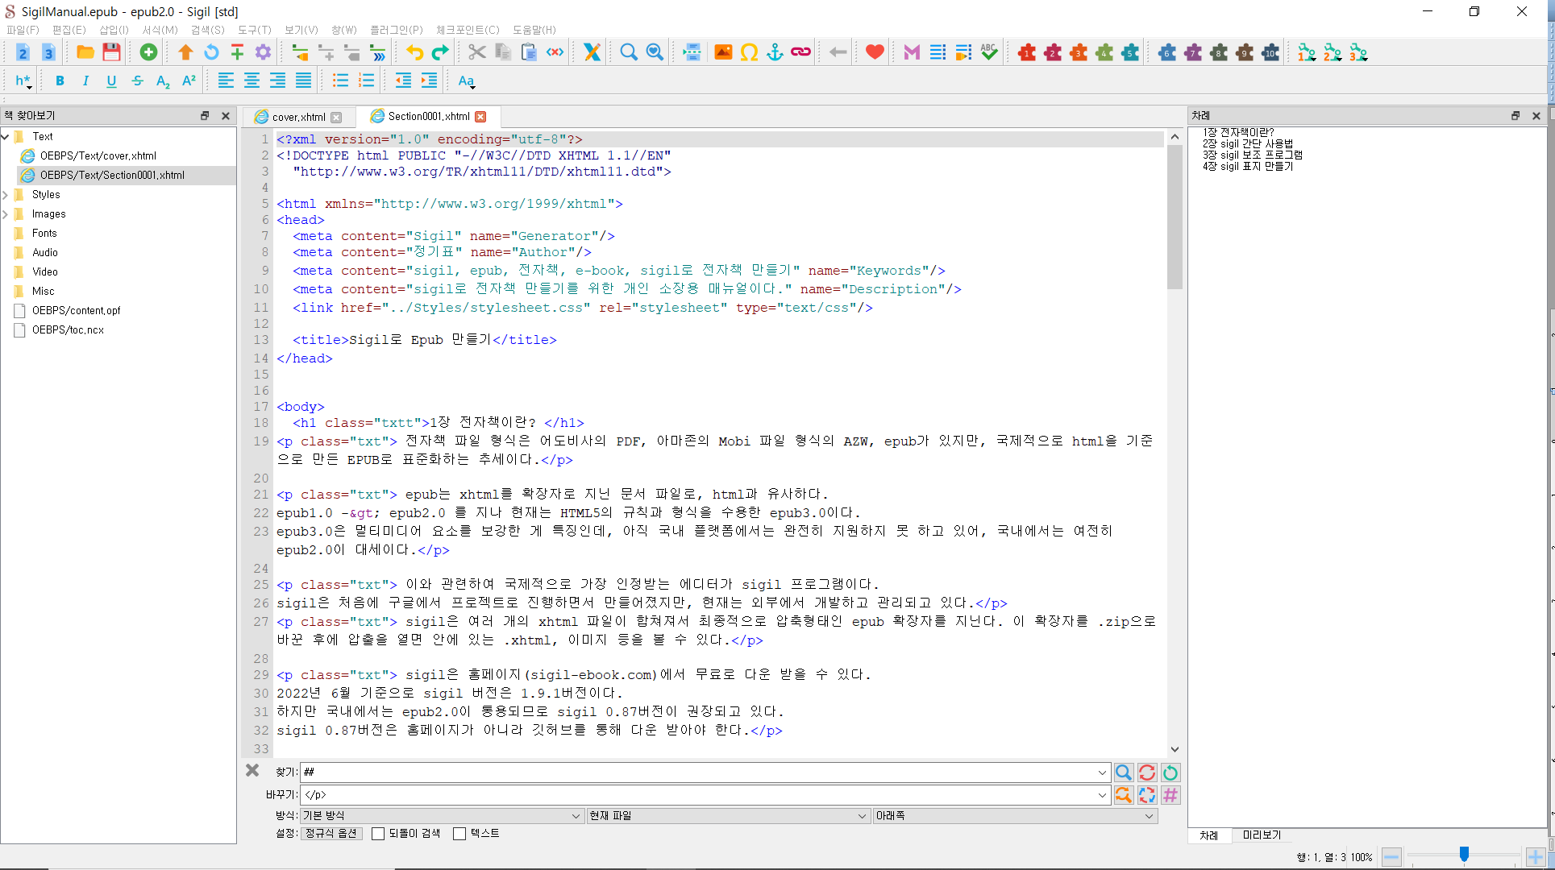Viewport: 1555px width, 870px height.
Task: Insert link with the chain icon
Action: (800, 53)
